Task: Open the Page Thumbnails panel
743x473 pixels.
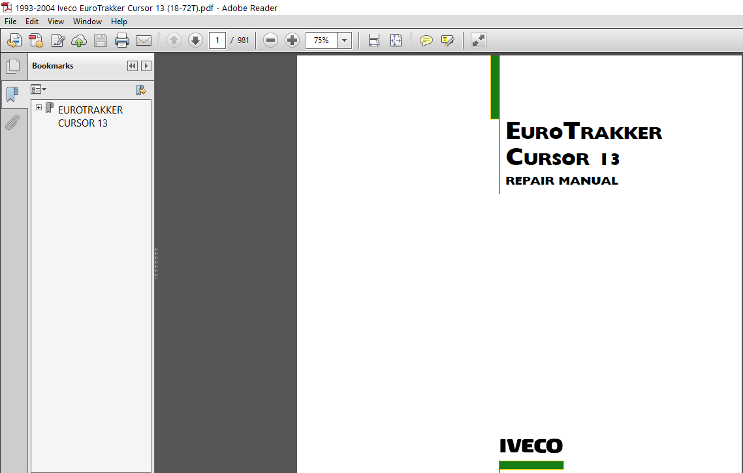Action: point(13,67)
